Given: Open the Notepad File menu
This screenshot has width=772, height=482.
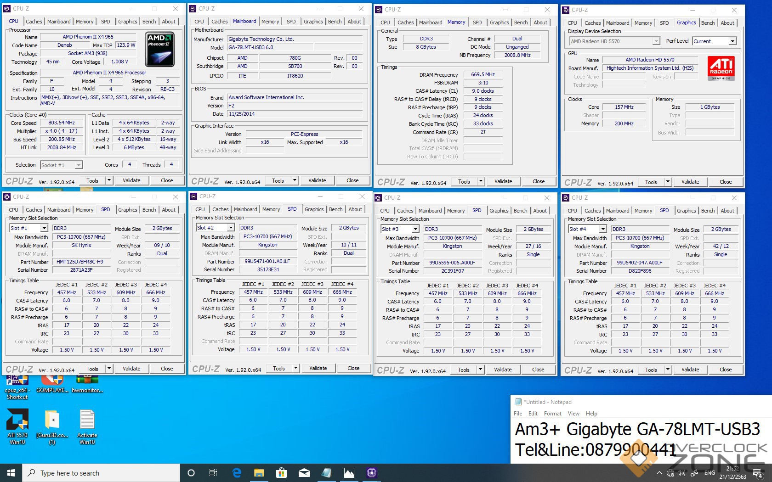Looking at the screenshot, I should point(518,414).
